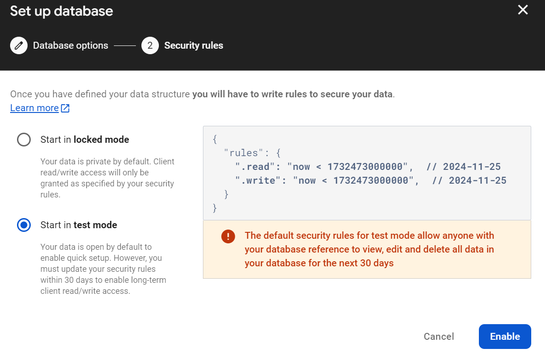Open the Learn more link
The image size is (545, 354).
click(x=34, y=108)
